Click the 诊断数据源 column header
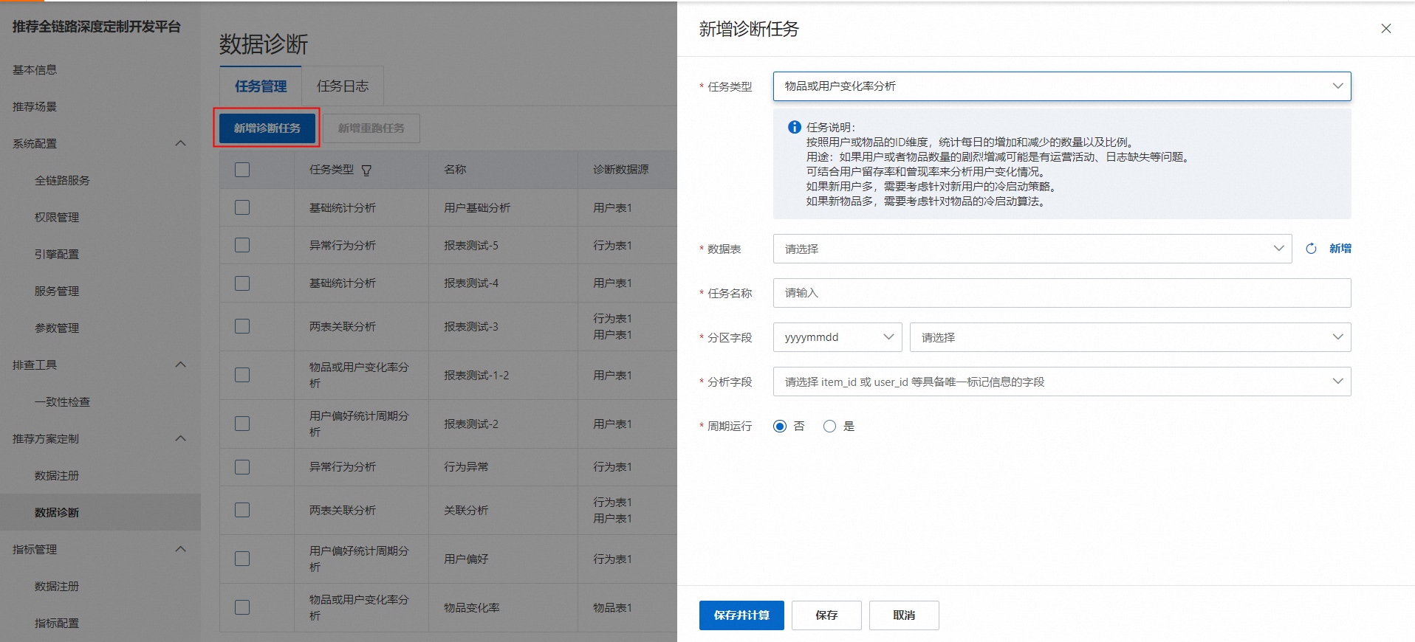Viewport: 1415px width, 642px height. (x=621, y=170)
